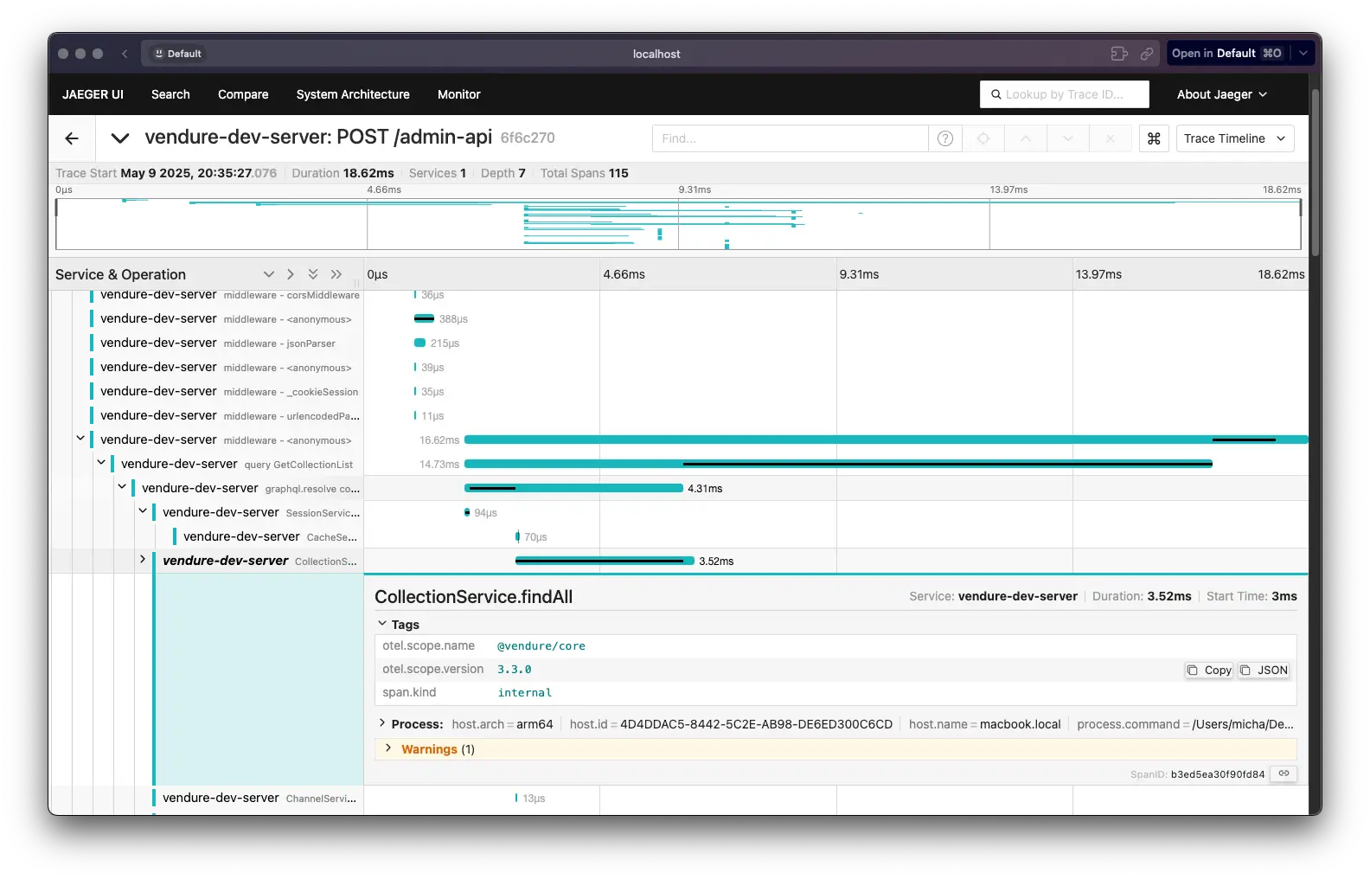
Task: Expand all spans with double-down chevron
Action: tap(313, 274)
